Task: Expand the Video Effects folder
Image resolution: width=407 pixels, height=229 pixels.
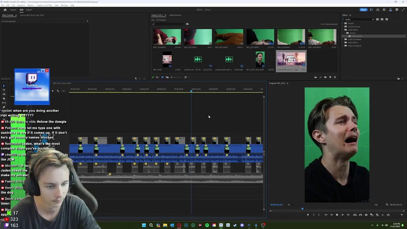Action: pyautogui.click(x=343, y=43)
